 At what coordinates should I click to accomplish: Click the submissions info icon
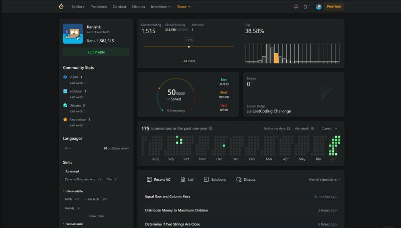click(211, 129)
